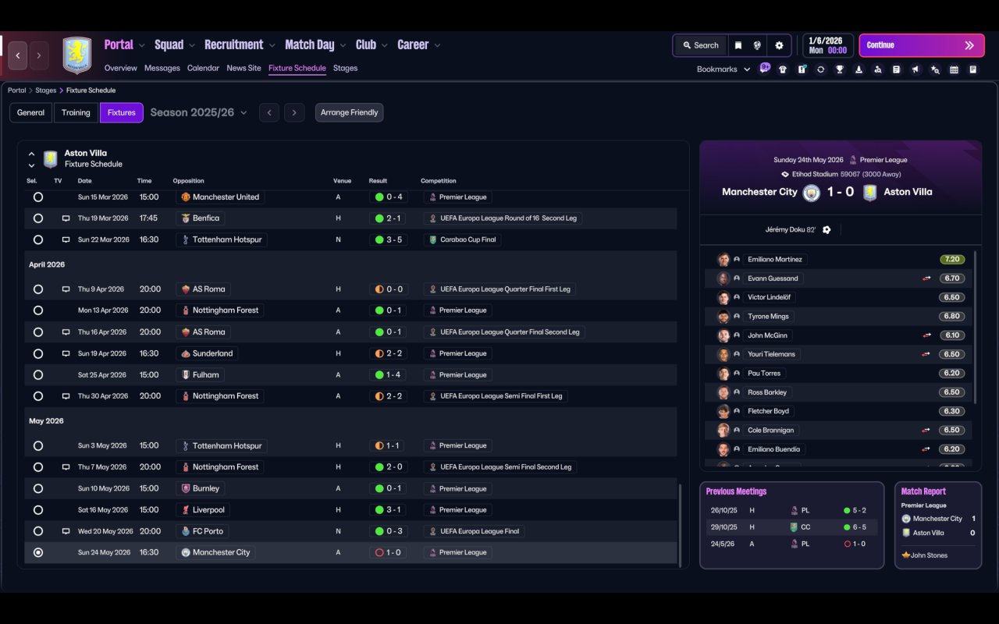999x624 pixels.
Task: Click Evann Guessand's substitution arrow icon
Action: 926,278
